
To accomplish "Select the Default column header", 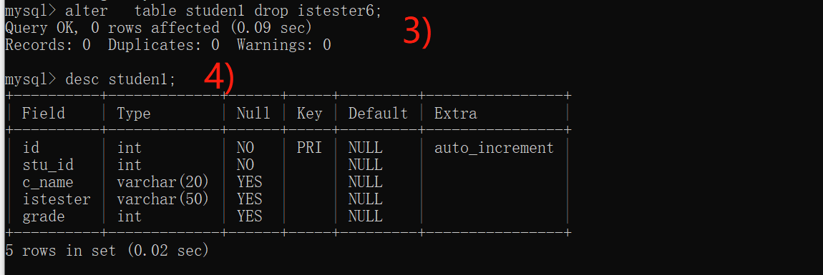I will pos(378,113).
